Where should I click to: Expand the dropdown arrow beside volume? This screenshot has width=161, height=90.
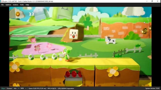pos(26,88)
